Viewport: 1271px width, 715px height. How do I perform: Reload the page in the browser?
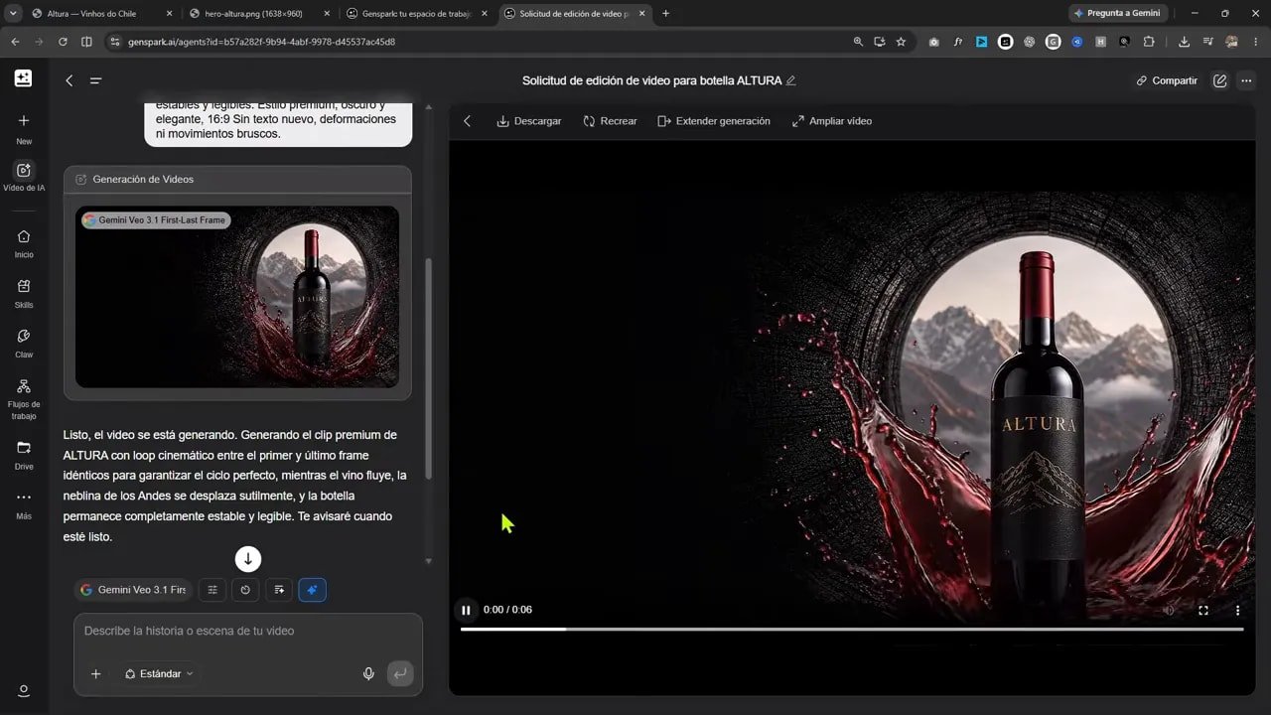coord(63,42)
